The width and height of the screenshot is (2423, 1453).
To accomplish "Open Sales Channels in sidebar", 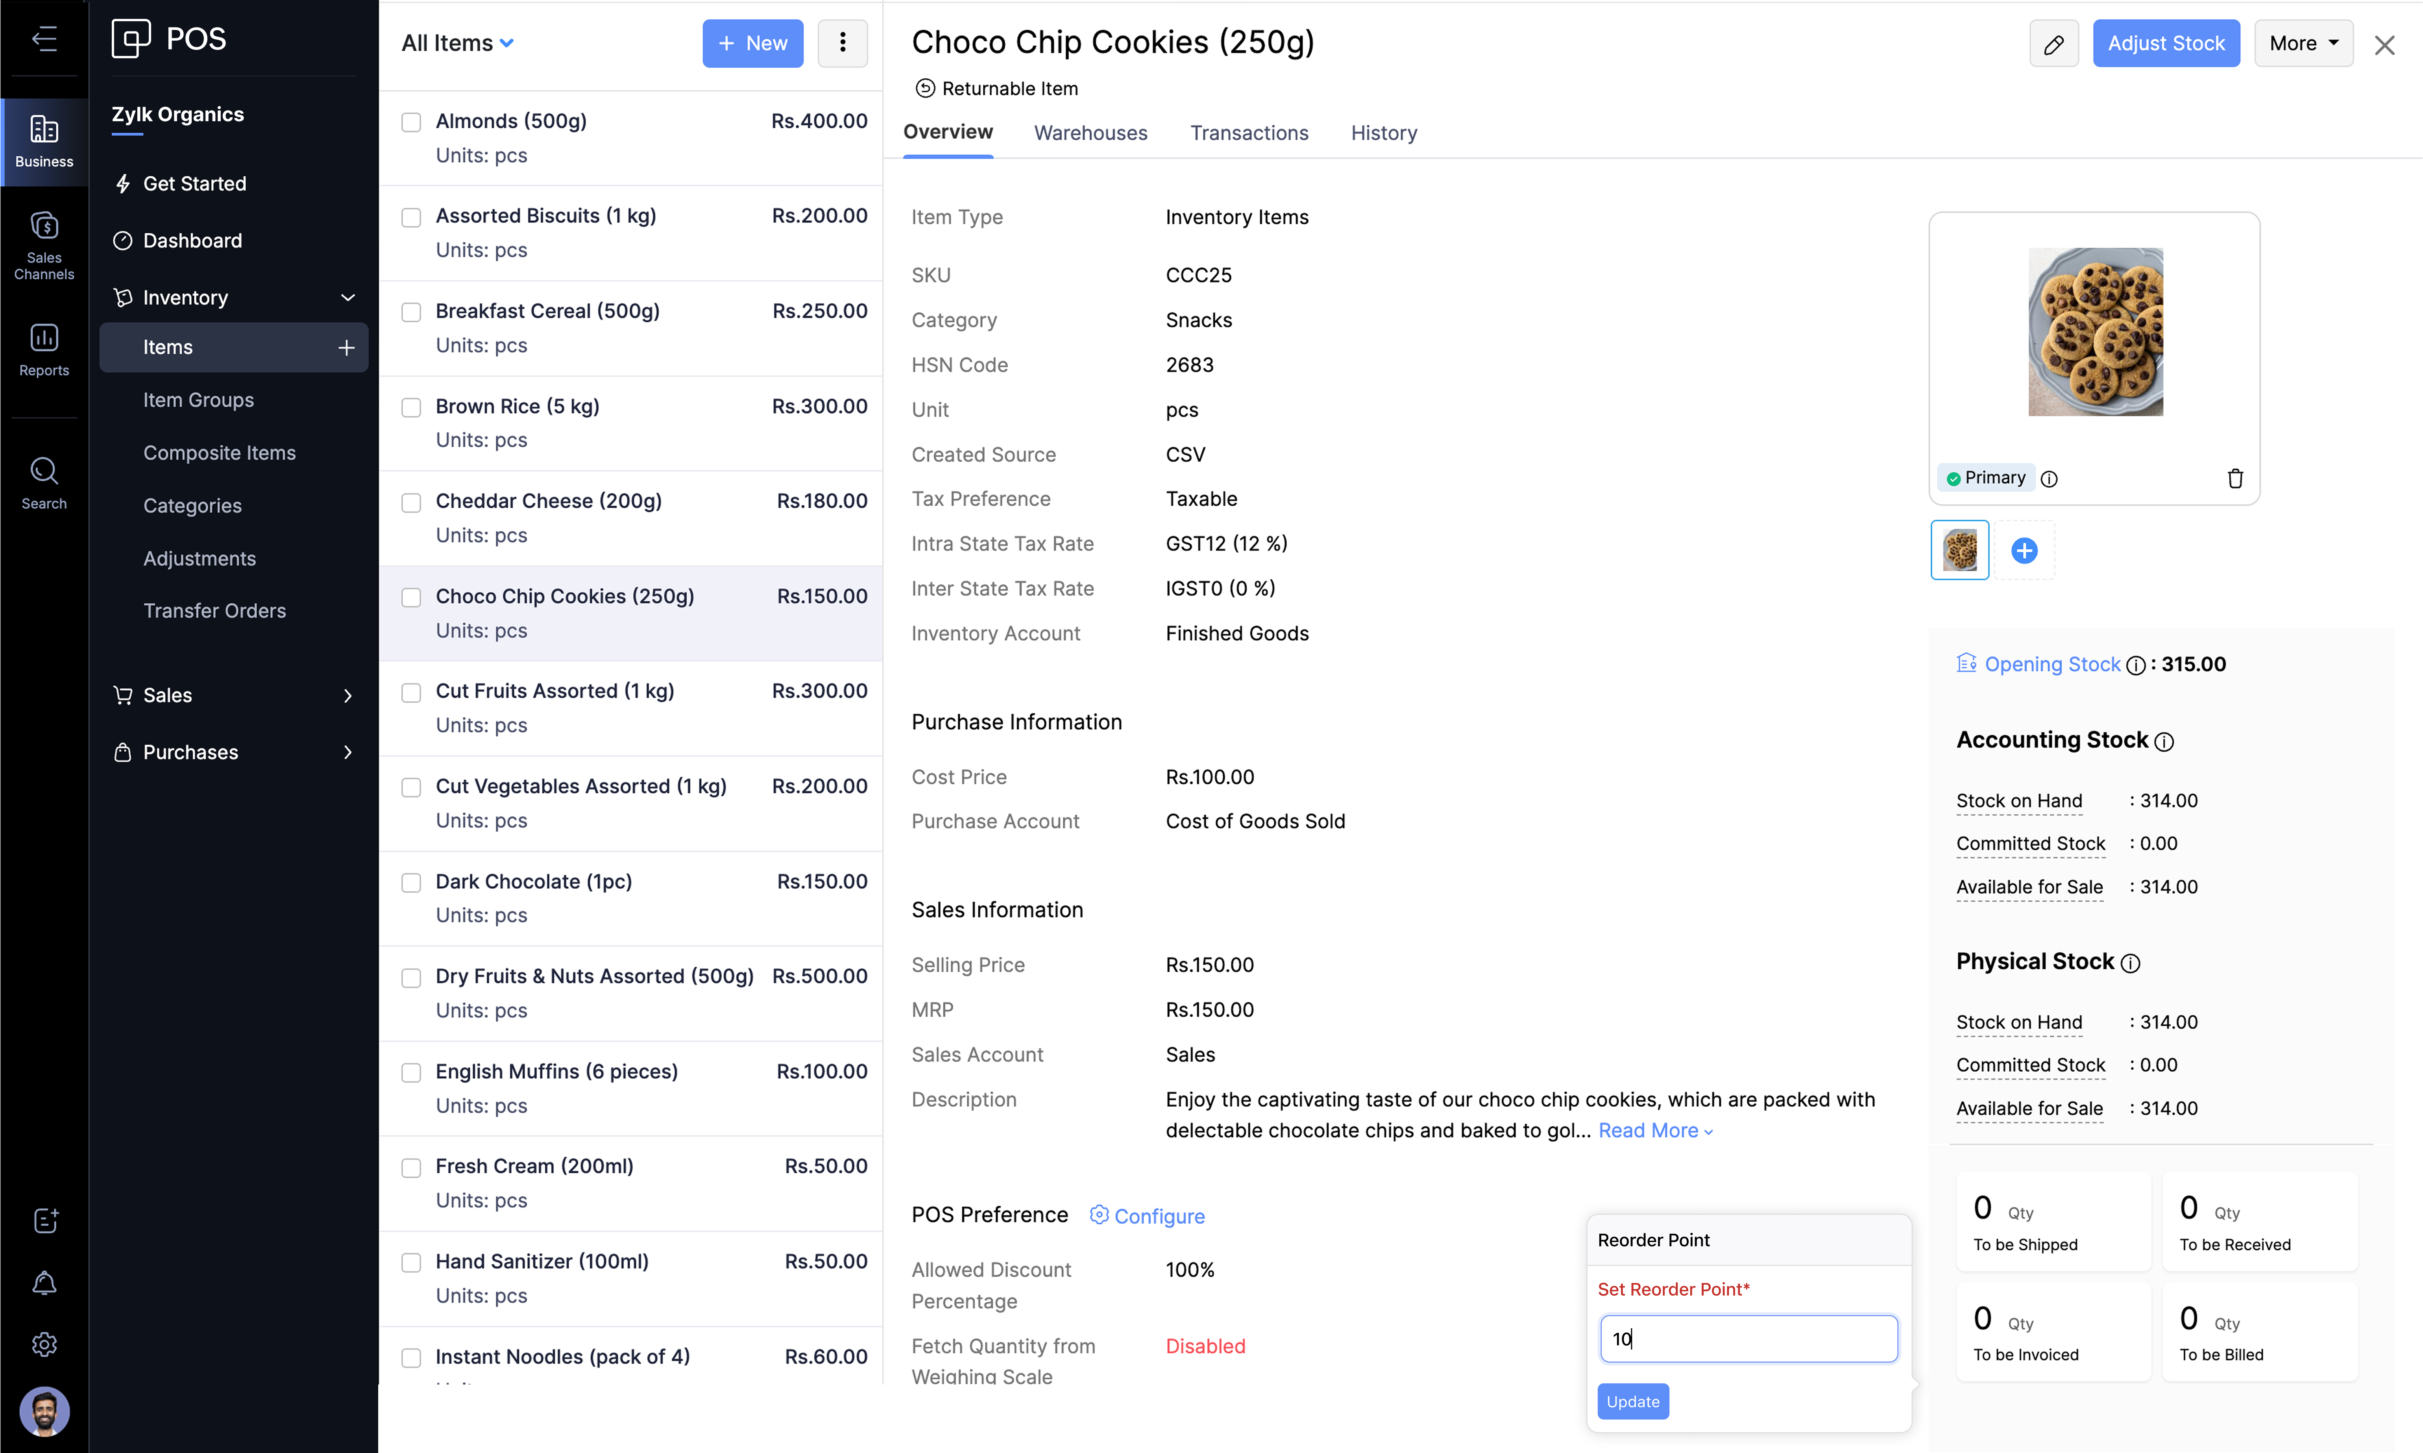I will (44, 246).
